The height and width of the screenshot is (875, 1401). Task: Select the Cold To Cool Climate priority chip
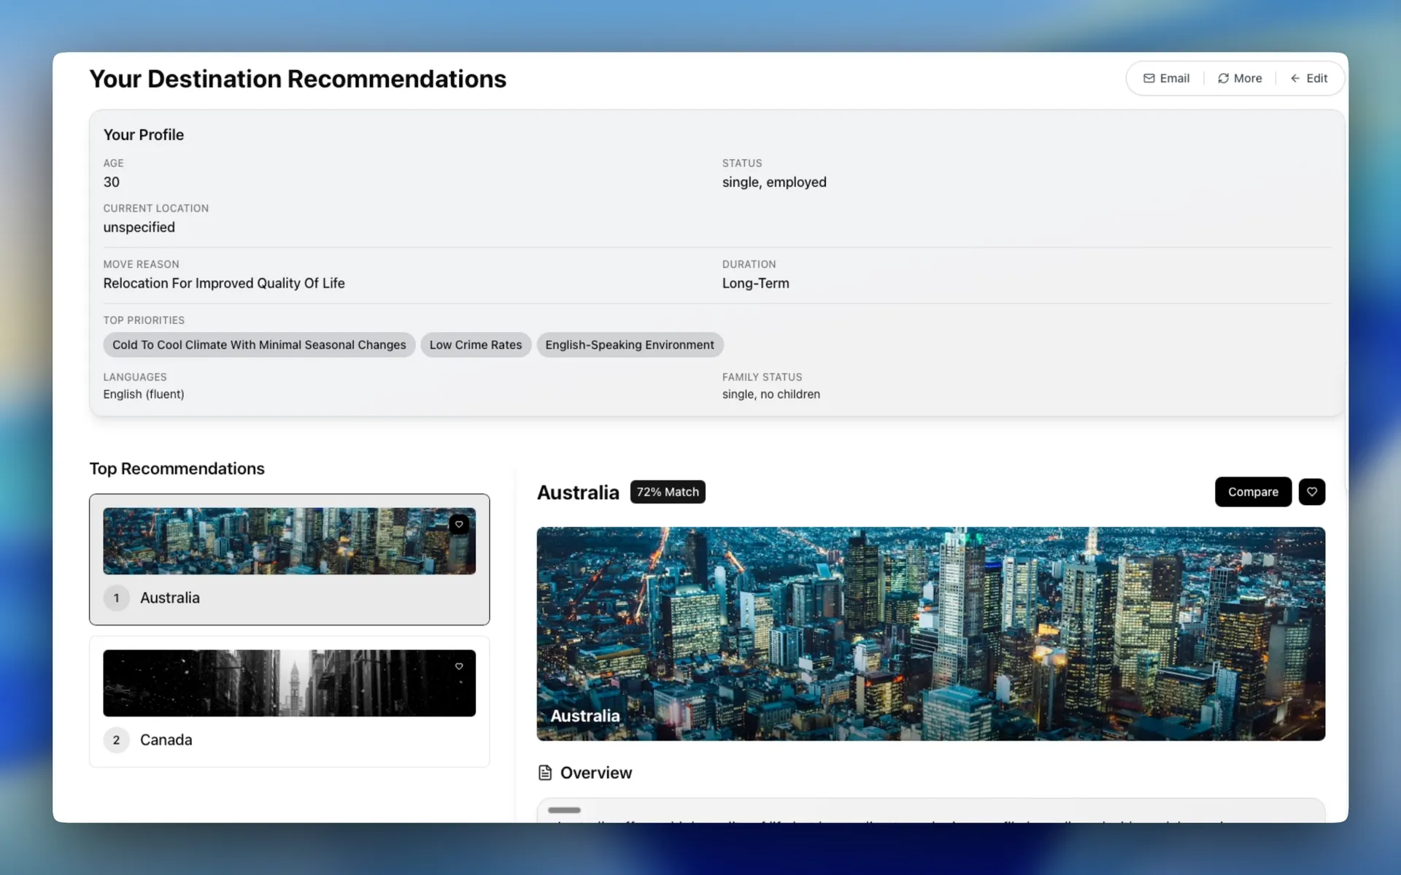pyautogui.click(x=259, y=344)
